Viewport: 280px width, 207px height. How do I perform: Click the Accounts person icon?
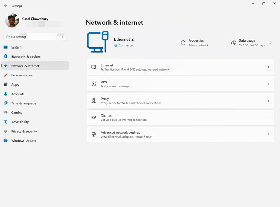pos(6,94)
